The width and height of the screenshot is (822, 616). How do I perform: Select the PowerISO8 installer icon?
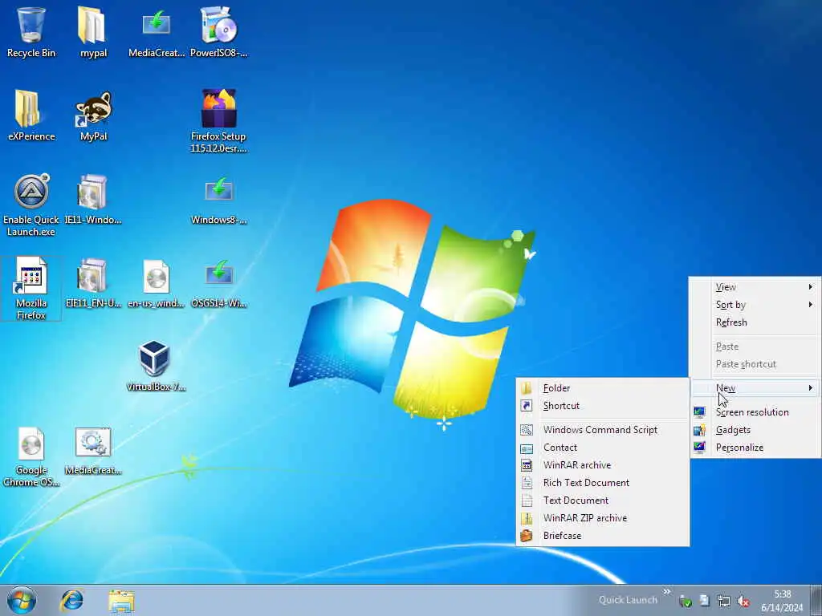(218, 31)
